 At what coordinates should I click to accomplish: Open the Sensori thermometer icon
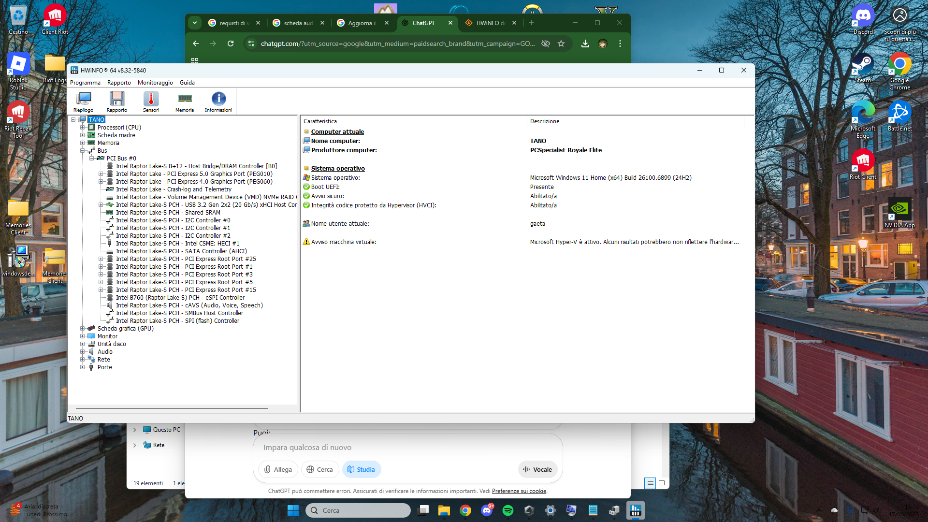pyautogui.click(x=151, y=101)
